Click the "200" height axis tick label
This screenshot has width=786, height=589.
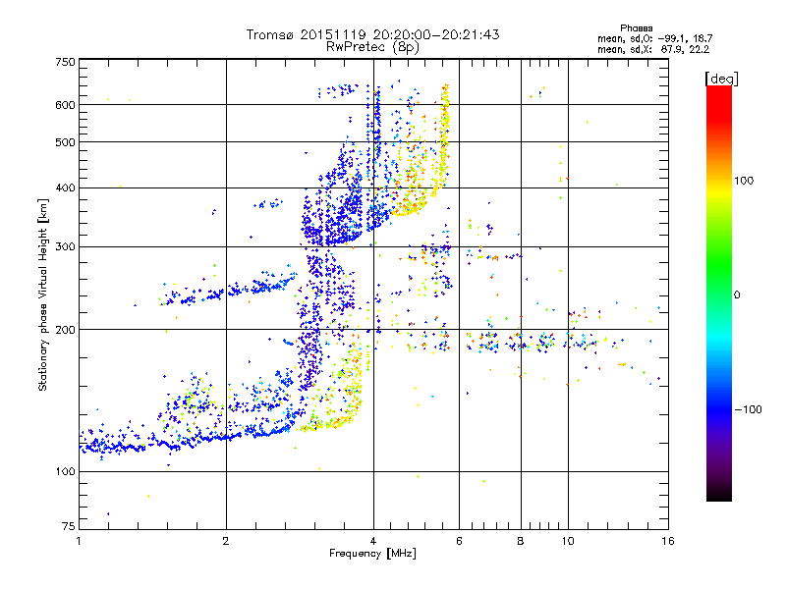pos(65,330)
